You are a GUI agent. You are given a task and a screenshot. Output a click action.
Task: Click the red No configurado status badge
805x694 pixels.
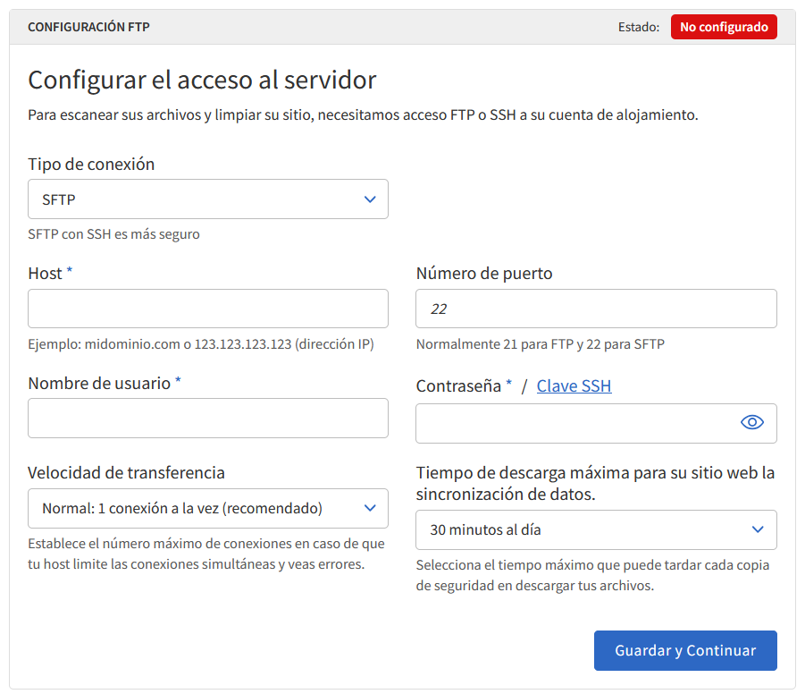coord(724,27)
